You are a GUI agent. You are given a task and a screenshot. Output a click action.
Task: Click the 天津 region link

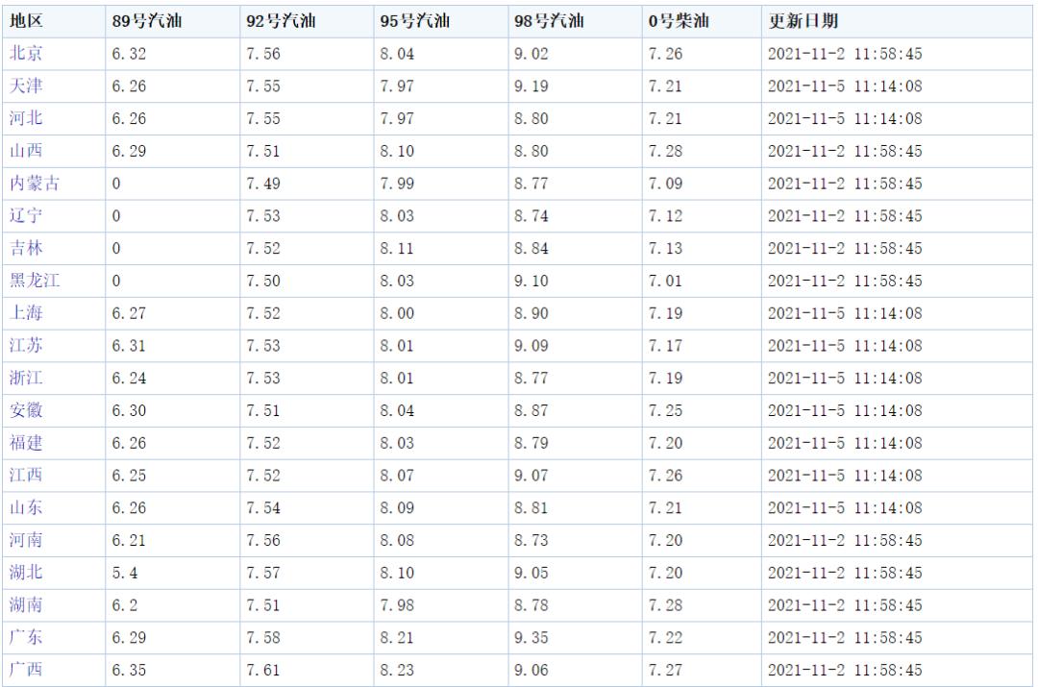pyautogui.click(x=26, y=86)
